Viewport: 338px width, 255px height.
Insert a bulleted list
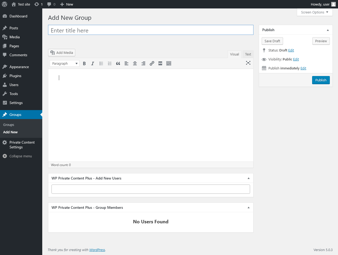pos(101,63)
